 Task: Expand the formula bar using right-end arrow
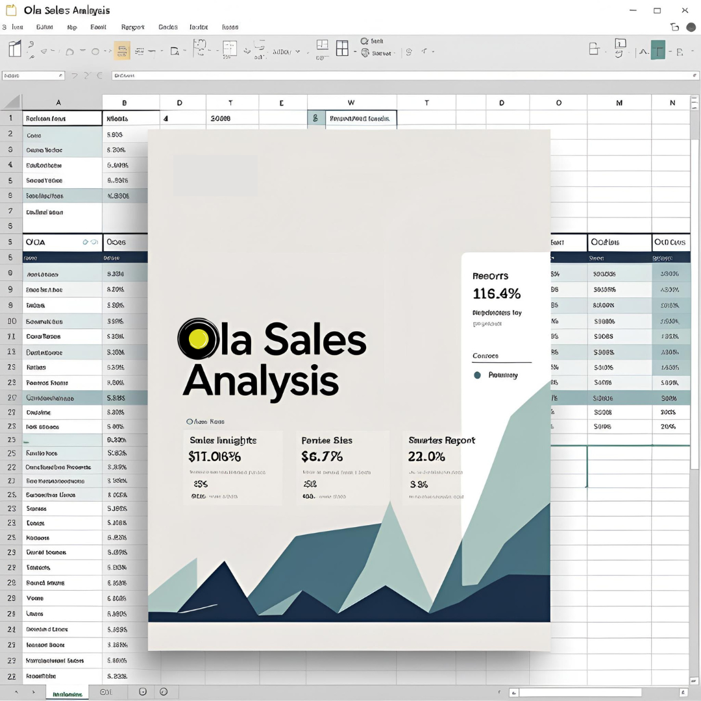tap(695, 75)
